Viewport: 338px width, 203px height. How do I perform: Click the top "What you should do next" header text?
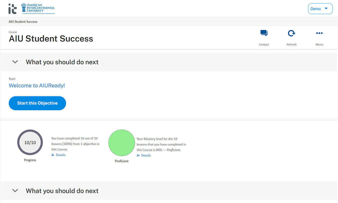62,62
